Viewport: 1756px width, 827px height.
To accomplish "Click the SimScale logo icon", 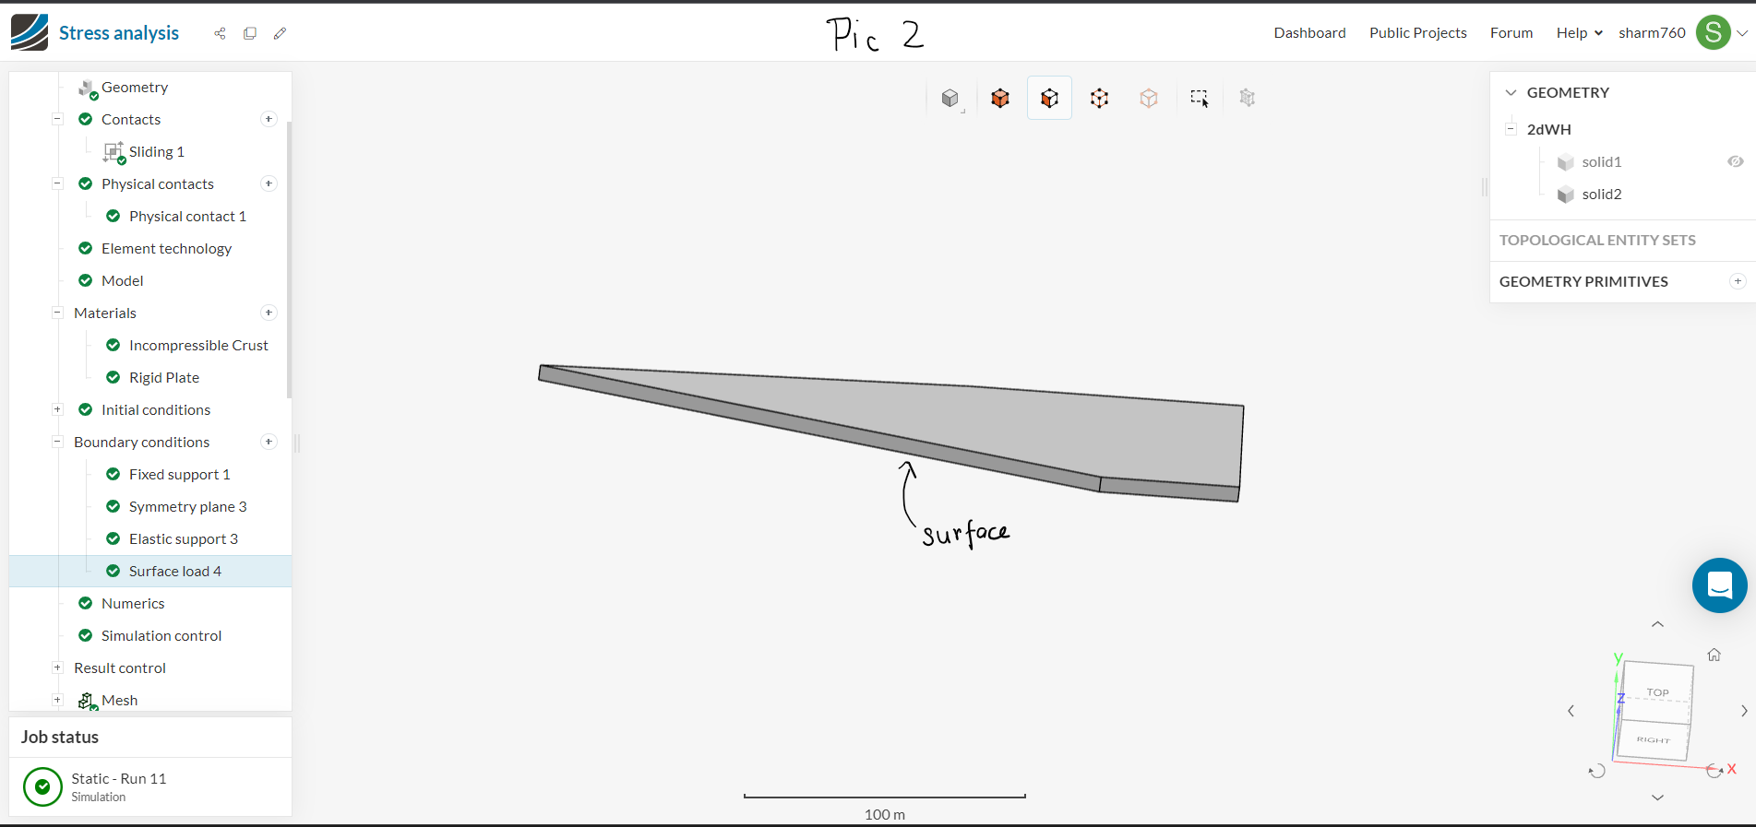I will point(30,32).
